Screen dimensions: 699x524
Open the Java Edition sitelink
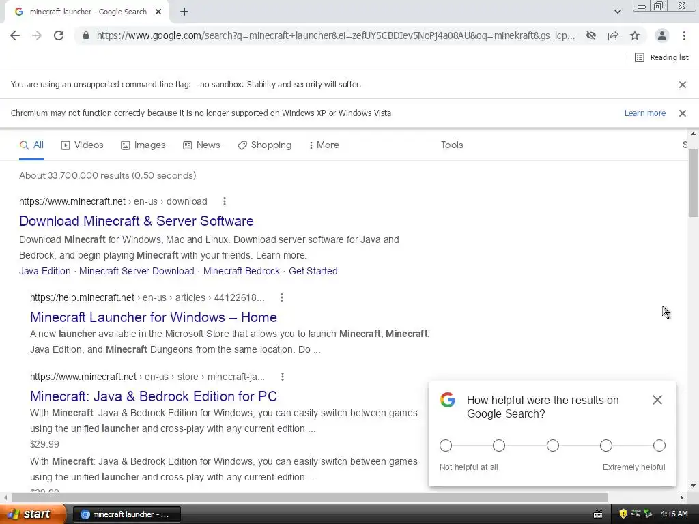[44, 271]
